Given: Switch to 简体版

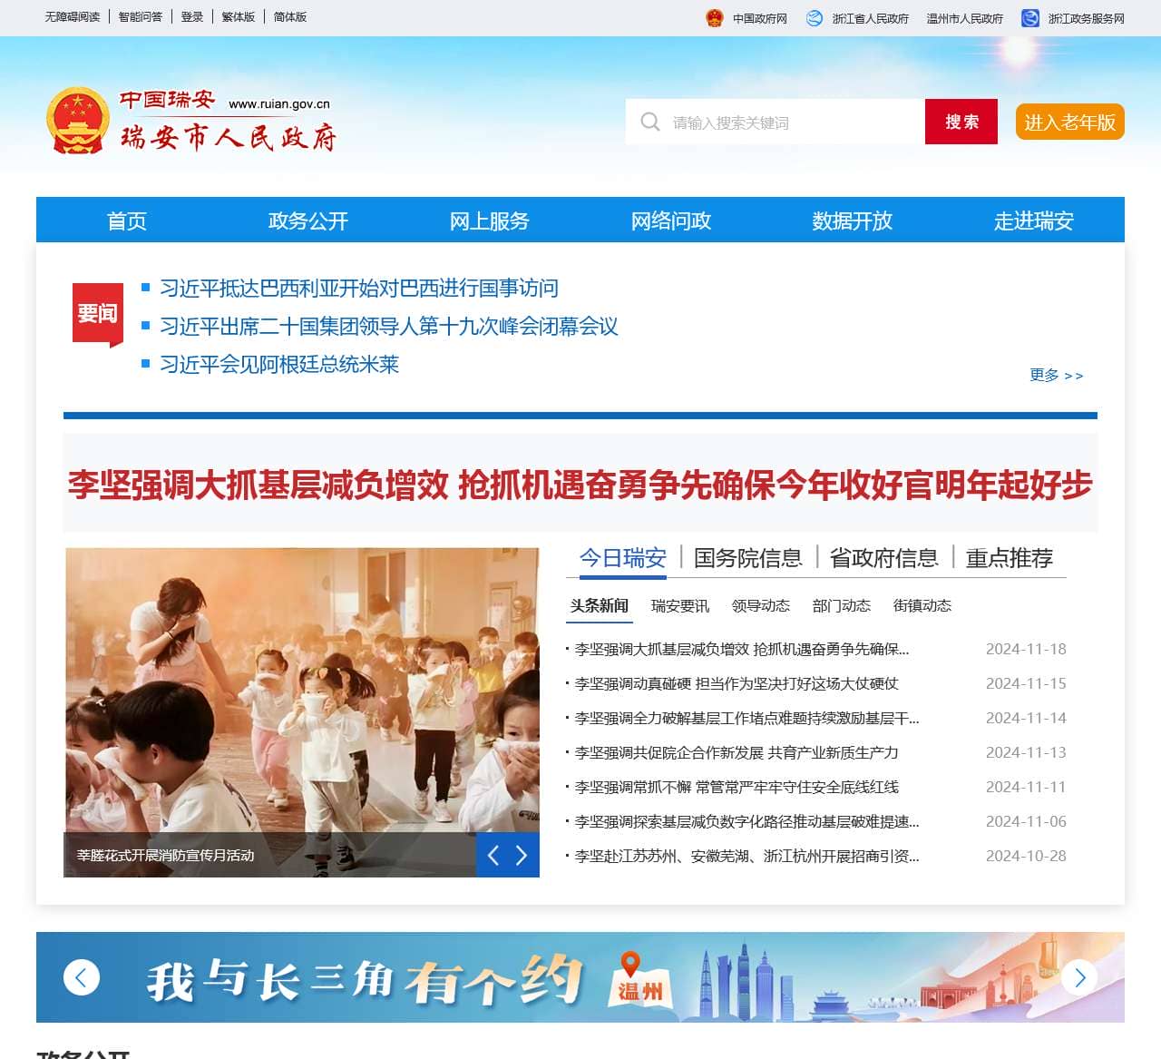Looking at the screenshot, I should (x=290, y=17).
